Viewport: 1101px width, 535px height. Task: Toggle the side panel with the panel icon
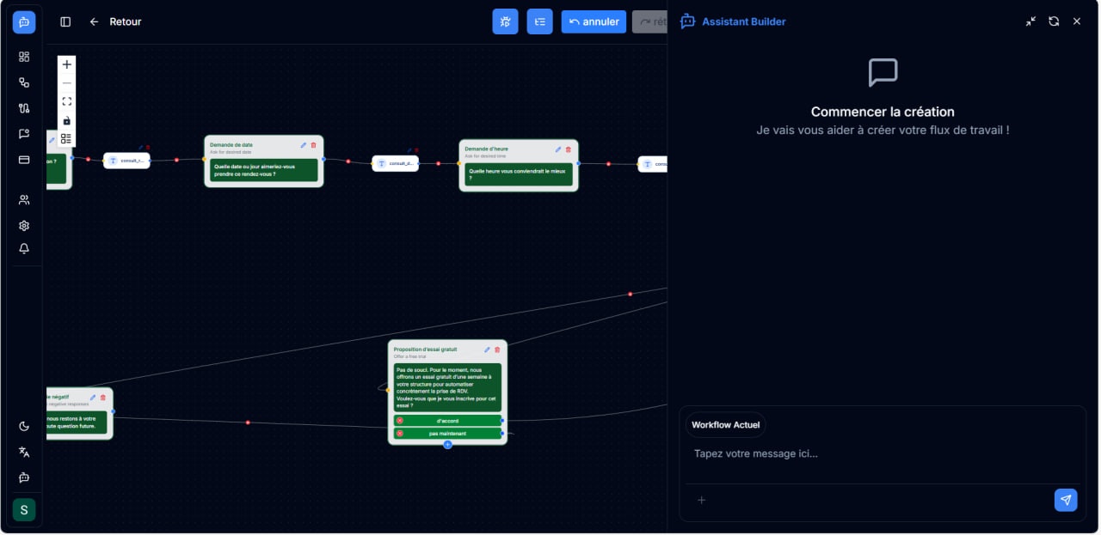coord(65,21)
